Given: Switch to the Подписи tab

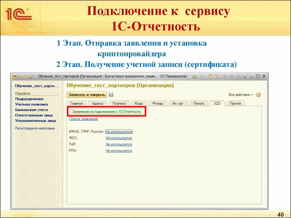Looking at the screenshot, I should point(119,103).
